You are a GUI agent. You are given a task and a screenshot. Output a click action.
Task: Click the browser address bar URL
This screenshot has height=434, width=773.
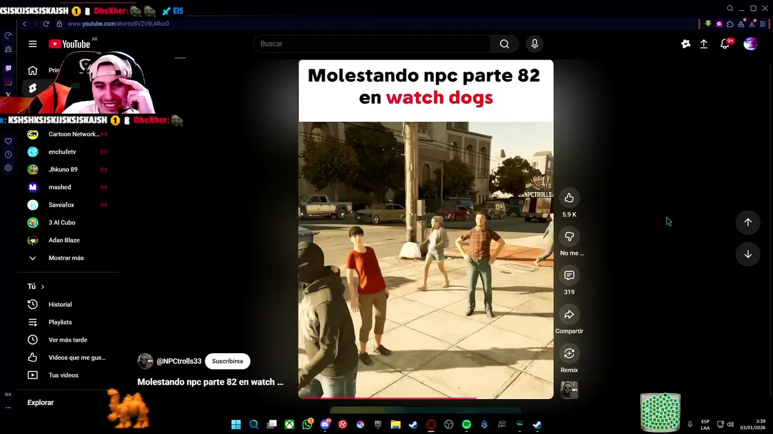118,24
